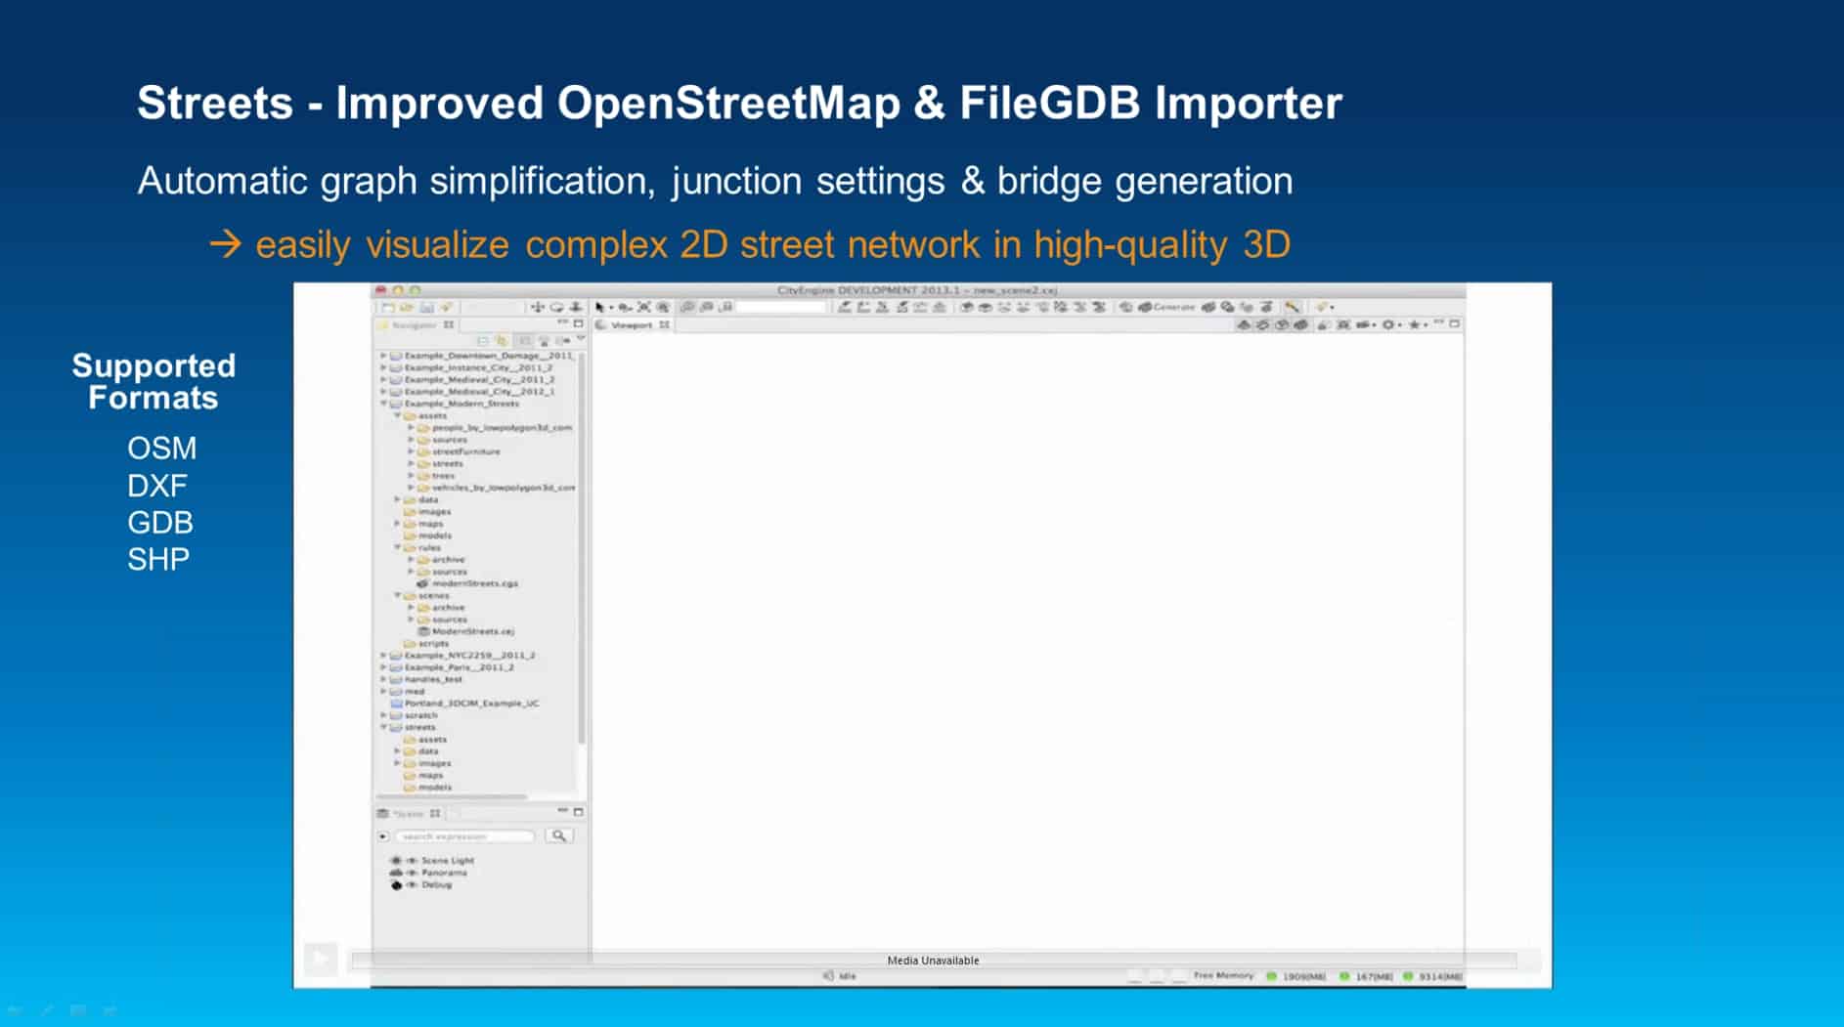Click the search magnifier button in Scene panel
Viewport: 1844px width, 1027px height.
point(558,835)
